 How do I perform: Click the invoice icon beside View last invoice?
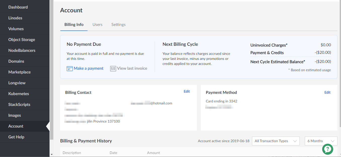113,68
